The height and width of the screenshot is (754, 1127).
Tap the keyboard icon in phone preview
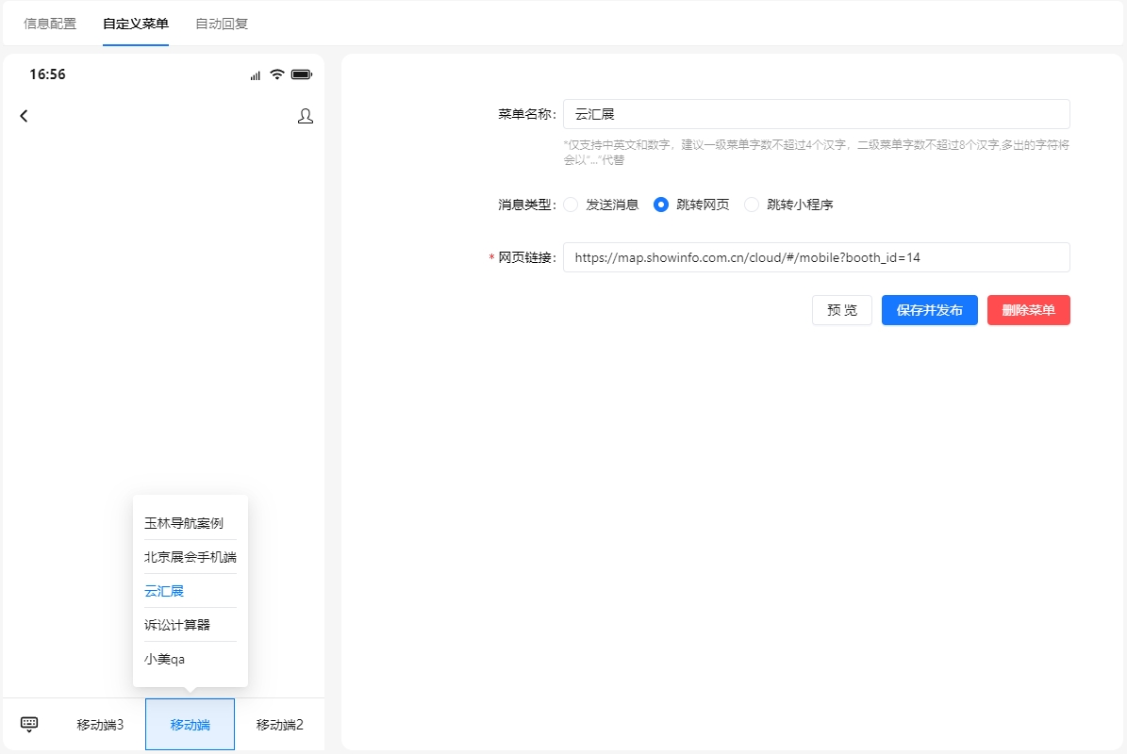pyautogui.click(x=28, y=723)
